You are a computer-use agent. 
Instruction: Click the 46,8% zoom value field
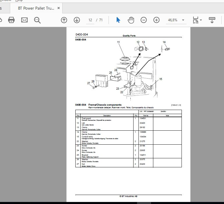(173, 20)
